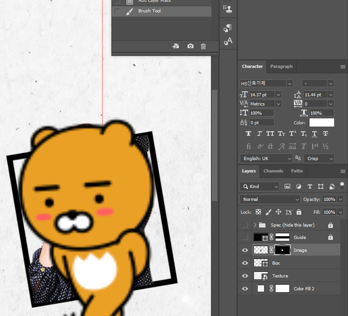Image resolution: width=348 pixels, height=316 pixels.
Task: Switch to the Channels tab
Action: tap(273, 171)
